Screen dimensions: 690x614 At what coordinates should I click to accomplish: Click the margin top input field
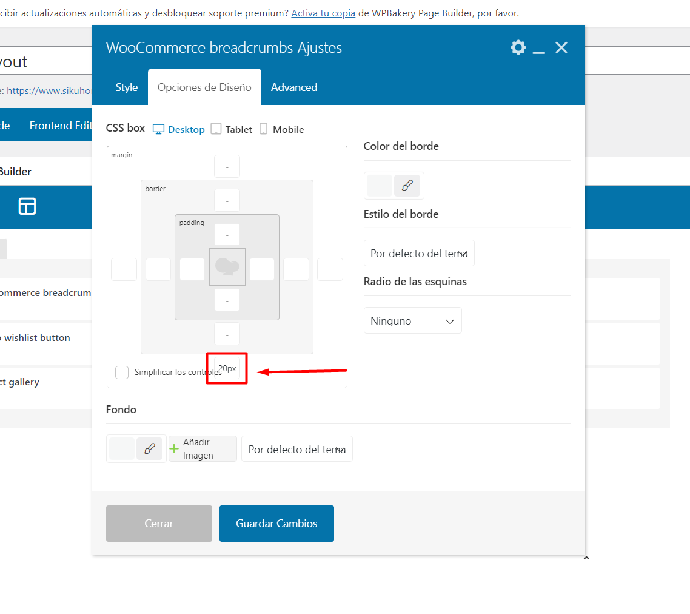pos(227,166)
